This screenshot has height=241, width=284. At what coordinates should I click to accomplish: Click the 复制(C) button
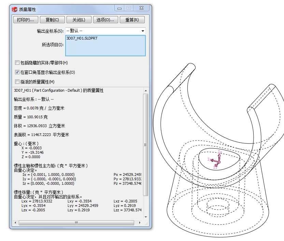pos(52,20)
